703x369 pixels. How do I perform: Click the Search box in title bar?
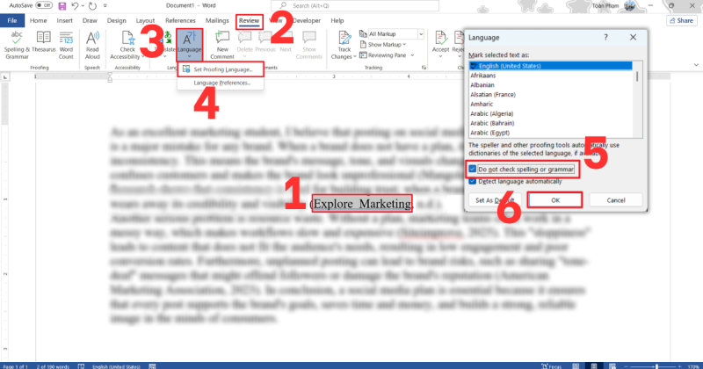(x=355, y=5)
